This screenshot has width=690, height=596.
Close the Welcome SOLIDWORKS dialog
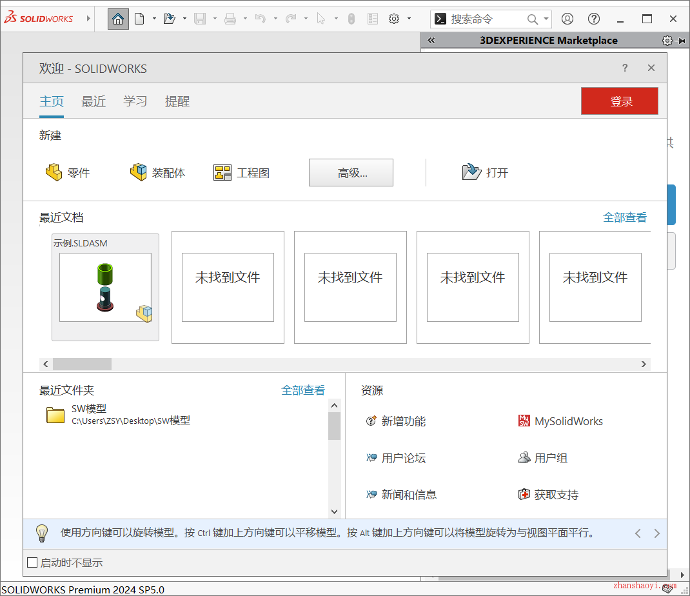pyautogui.click(x=651, y=68)
